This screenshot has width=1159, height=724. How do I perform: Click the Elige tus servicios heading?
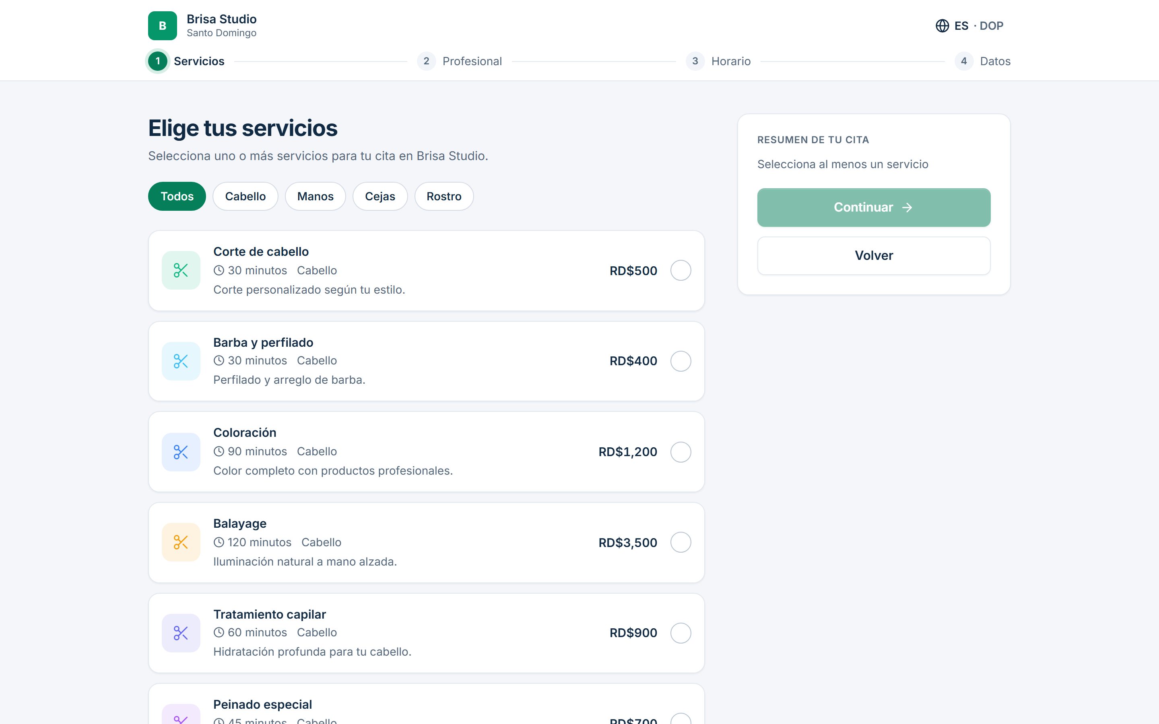[243, 128]
